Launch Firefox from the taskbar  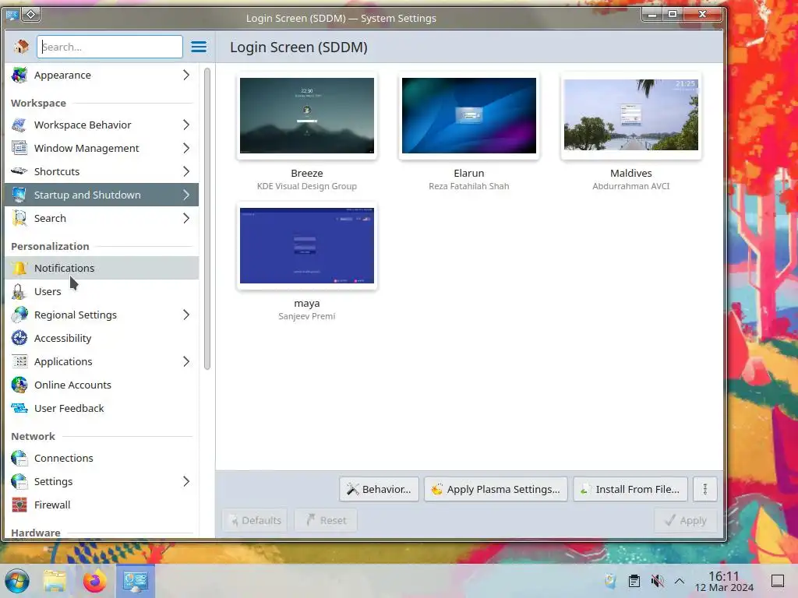pyautogui.click(x=94, y=581)
